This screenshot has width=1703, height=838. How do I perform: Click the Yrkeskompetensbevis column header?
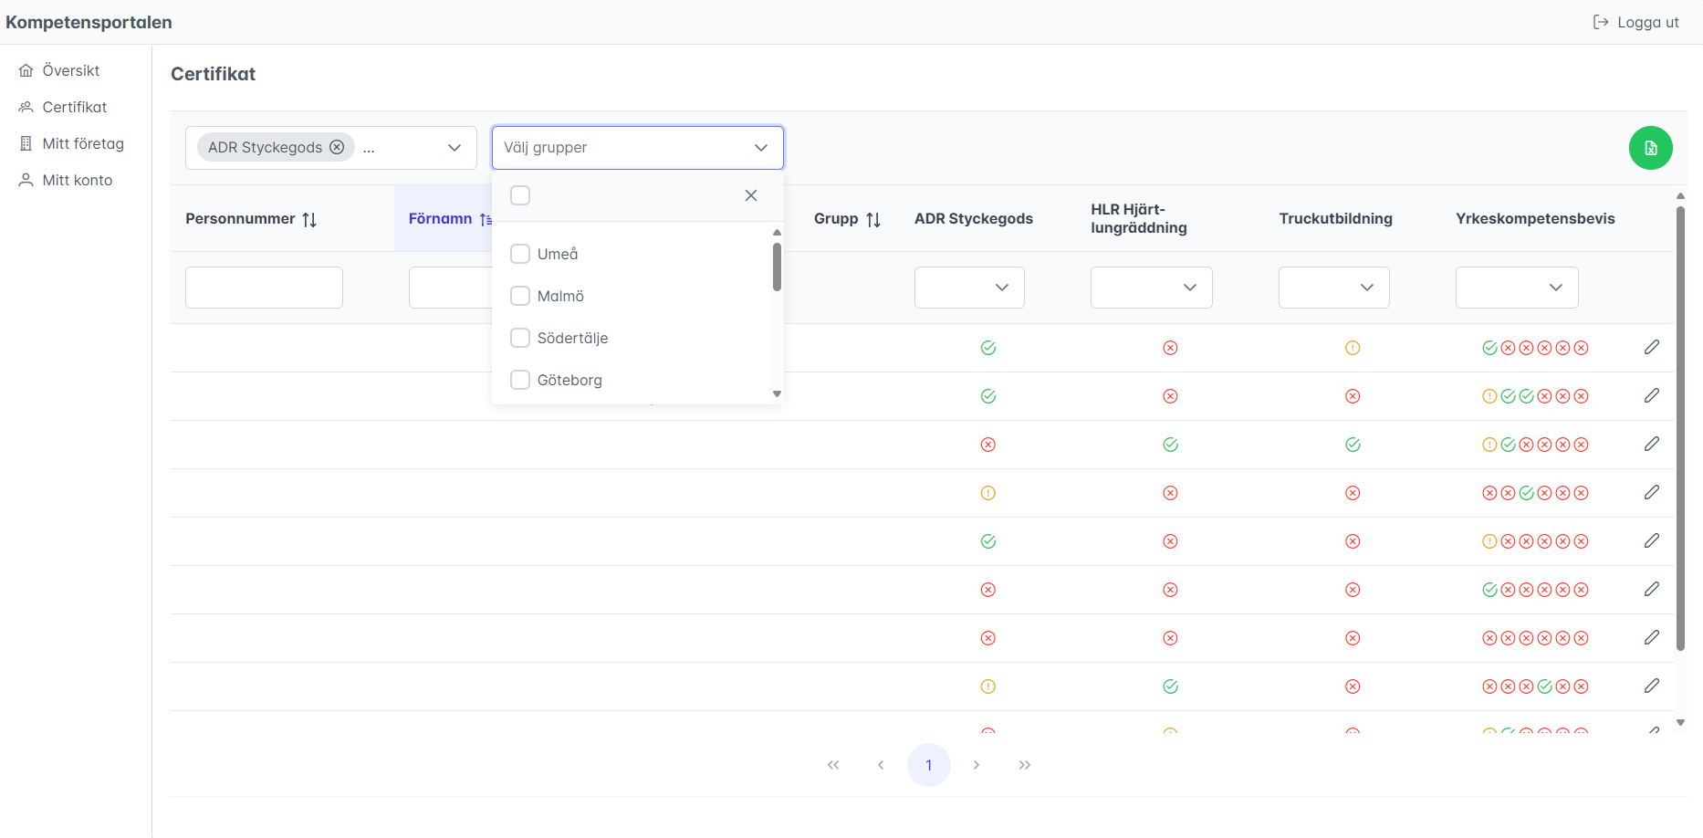pos(1535,219)
